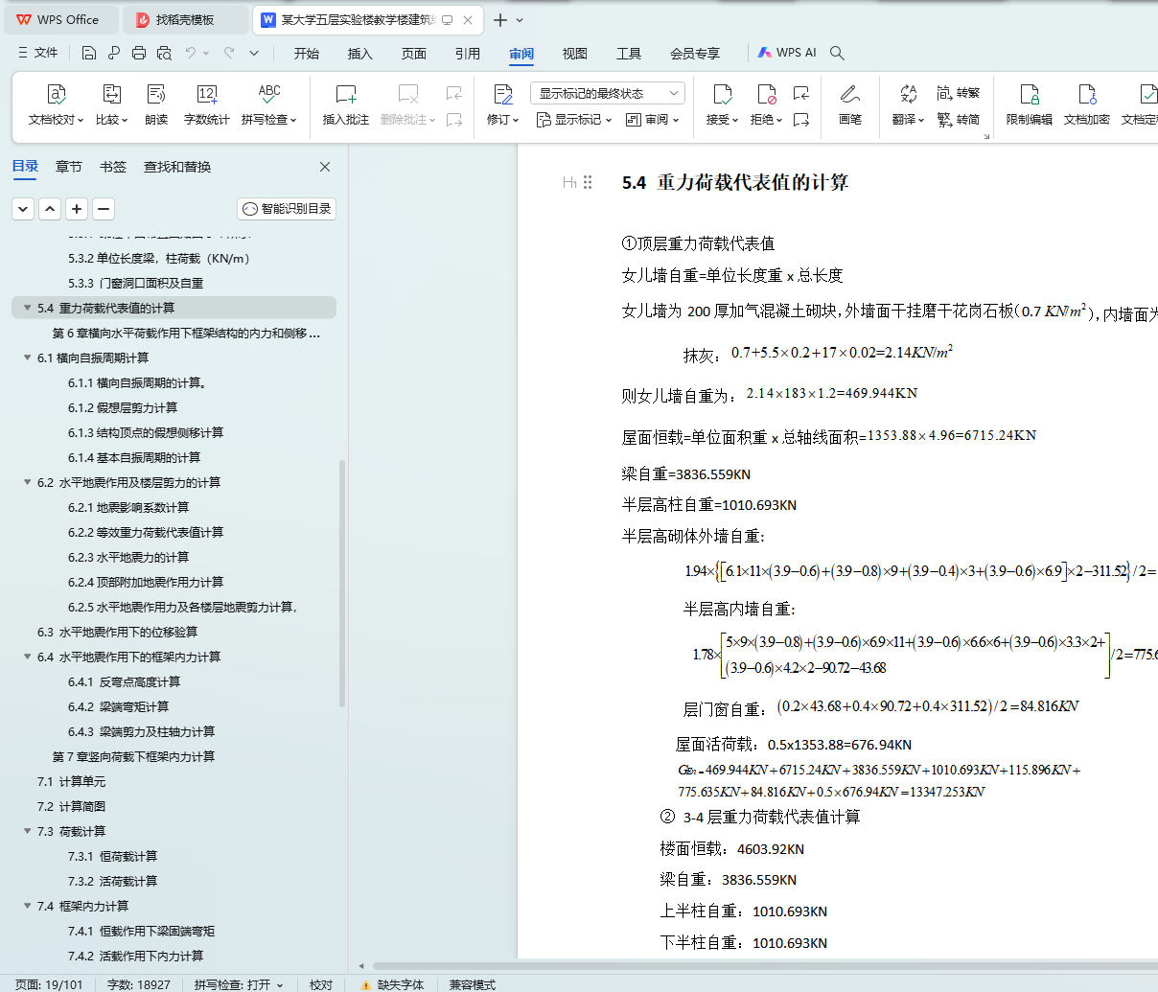Switch to the 引用 ribbon tab
1158x992 pixels.
pos(468,54)
